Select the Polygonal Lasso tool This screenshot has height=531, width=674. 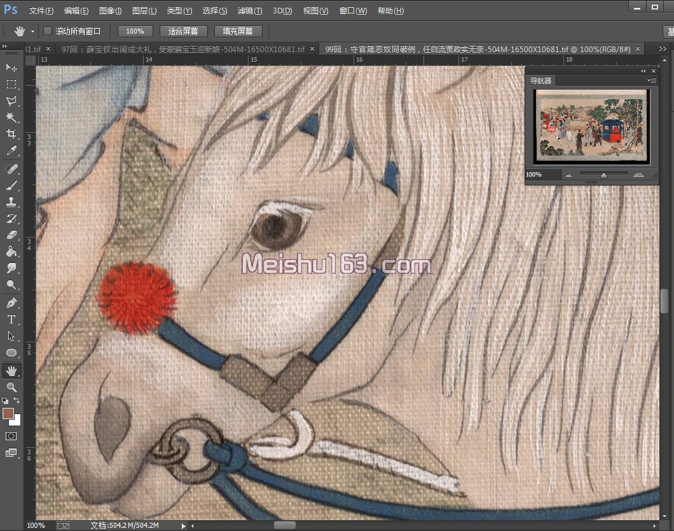pyautogui.click(x=11, y=101)
